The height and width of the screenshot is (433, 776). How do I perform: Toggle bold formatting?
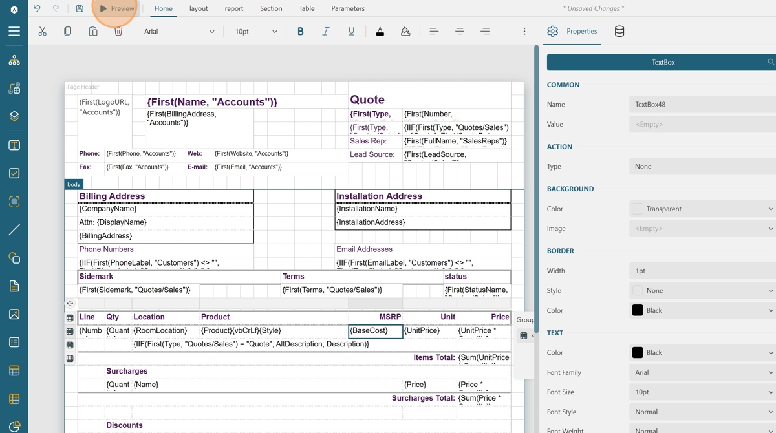(300, 31)
